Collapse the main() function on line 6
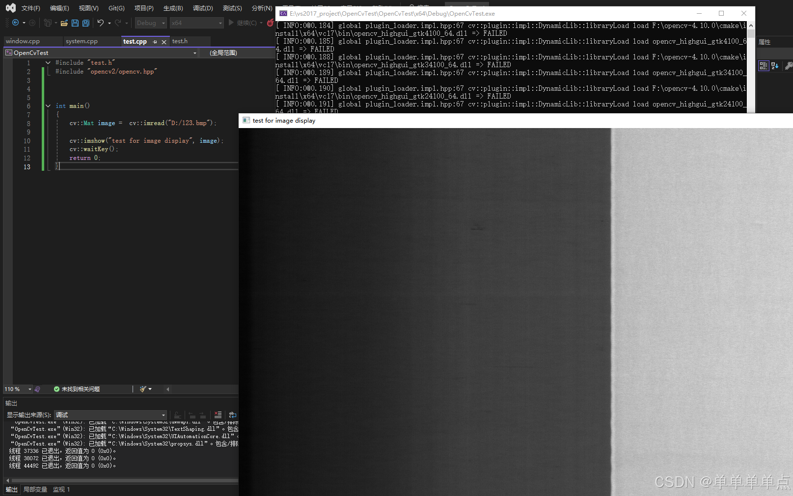The width and height of the screenshot is (793, 496). point(48,106)
